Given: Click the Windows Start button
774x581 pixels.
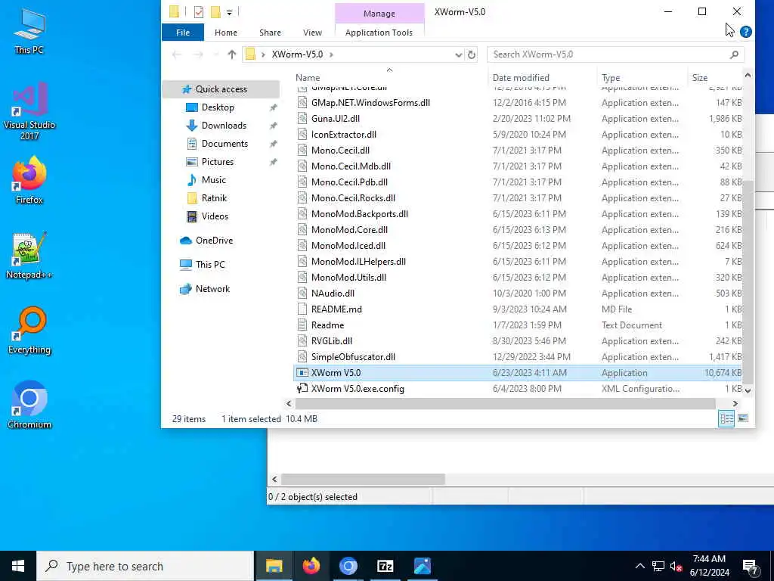Looking at the screenshot, I should click(18, 566).
